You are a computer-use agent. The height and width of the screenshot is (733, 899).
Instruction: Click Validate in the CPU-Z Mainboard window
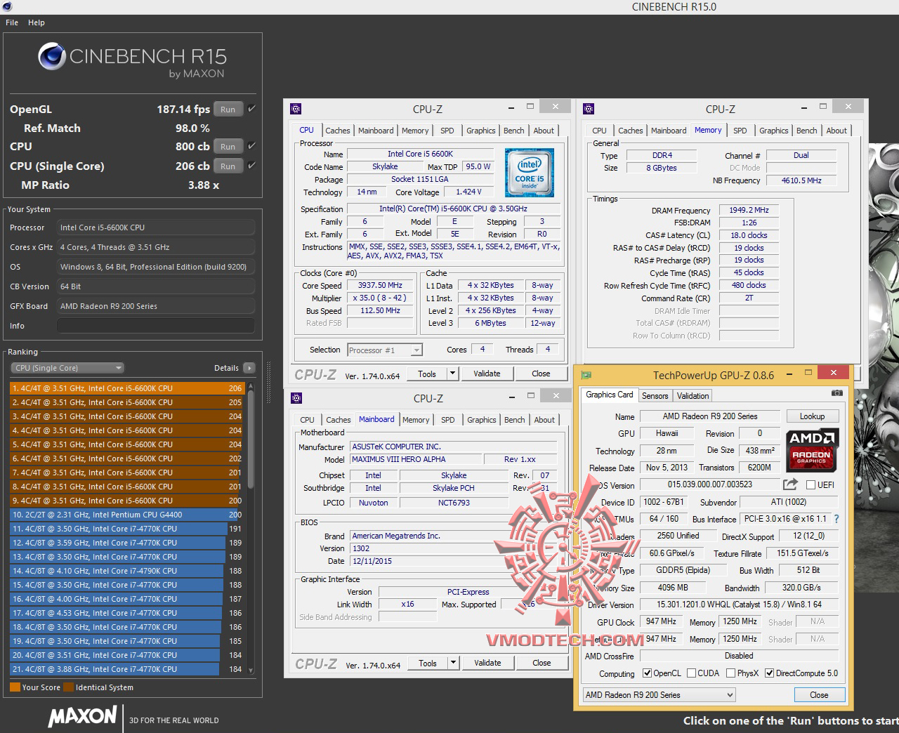(x=488, y=663)
